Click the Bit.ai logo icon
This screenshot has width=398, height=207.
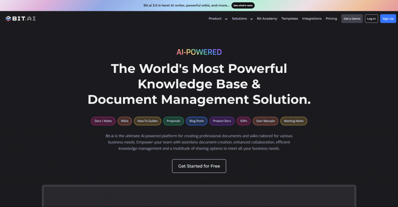8,19
